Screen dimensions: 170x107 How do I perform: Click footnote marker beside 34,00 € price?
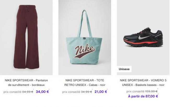point(49,90)
